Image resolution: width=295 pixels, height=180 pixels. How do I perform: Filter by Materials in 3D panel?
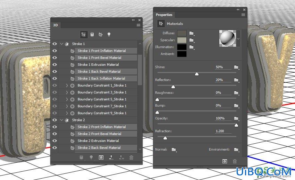coord(101,35)
